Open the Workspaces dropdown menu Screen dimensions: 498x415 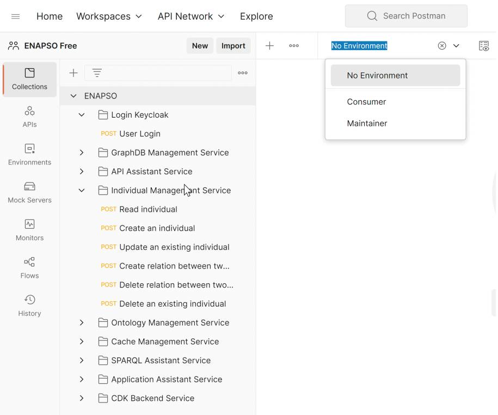tap(109, 16)
